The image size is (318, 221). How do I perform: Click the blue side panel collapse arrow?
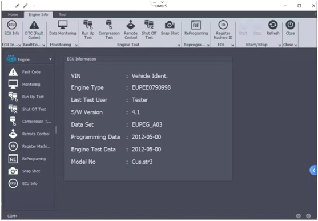click(313, 171)
